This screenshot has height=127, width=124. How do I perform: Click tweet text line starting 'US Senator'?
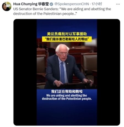(x=62, y=9)
